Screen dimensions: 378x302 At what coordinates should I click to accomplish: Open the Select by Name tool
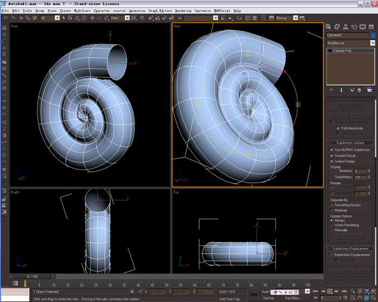point(70,18)
